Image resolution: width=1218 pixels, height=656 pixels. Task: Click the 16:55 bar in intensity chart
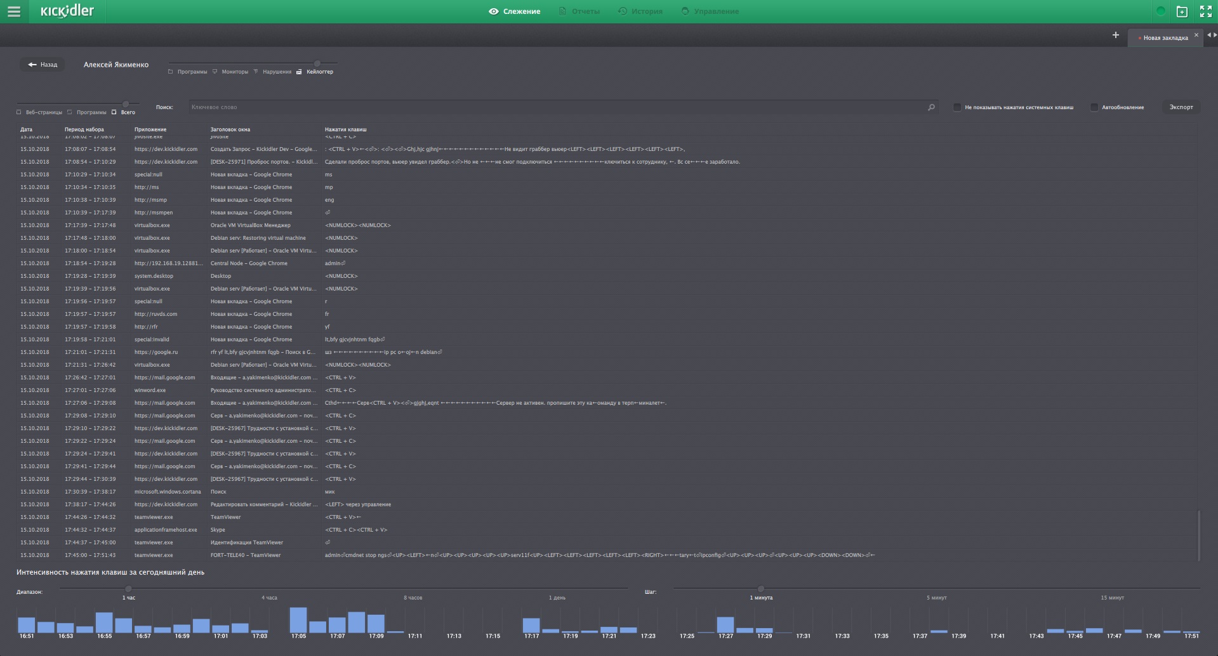pos(104,622)
